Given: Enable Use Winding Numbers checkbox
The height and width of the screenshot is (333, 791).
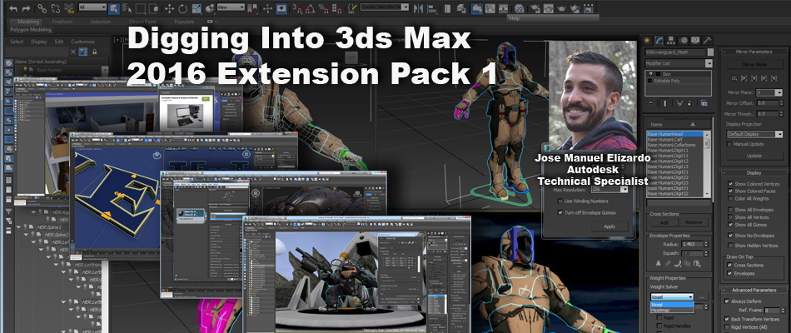Looking at the screenshot, I should (560, 201).
